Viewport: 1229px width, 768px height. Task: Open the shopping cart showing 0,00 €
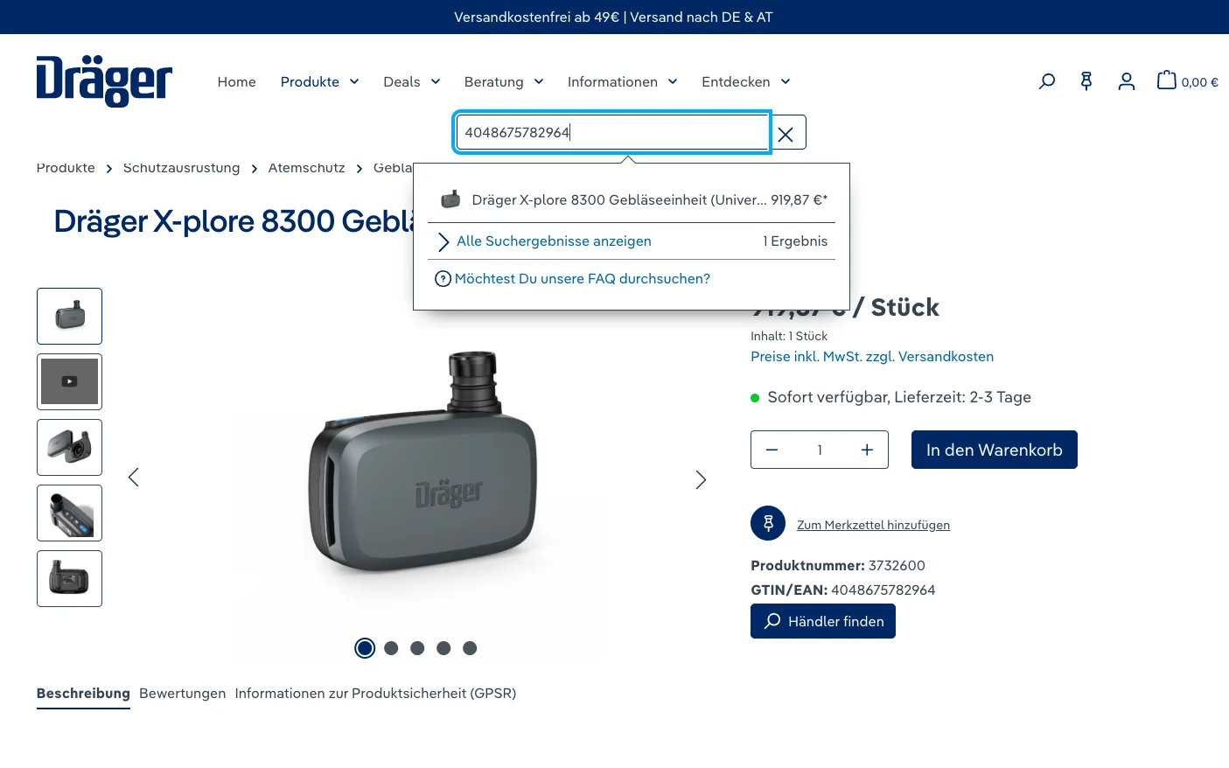tap(1187, 81)
